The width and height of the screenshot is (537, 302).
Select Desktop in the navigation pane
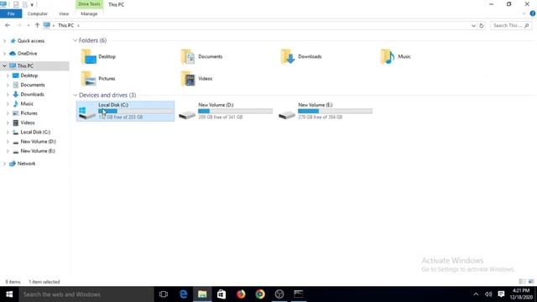point(29,75)
